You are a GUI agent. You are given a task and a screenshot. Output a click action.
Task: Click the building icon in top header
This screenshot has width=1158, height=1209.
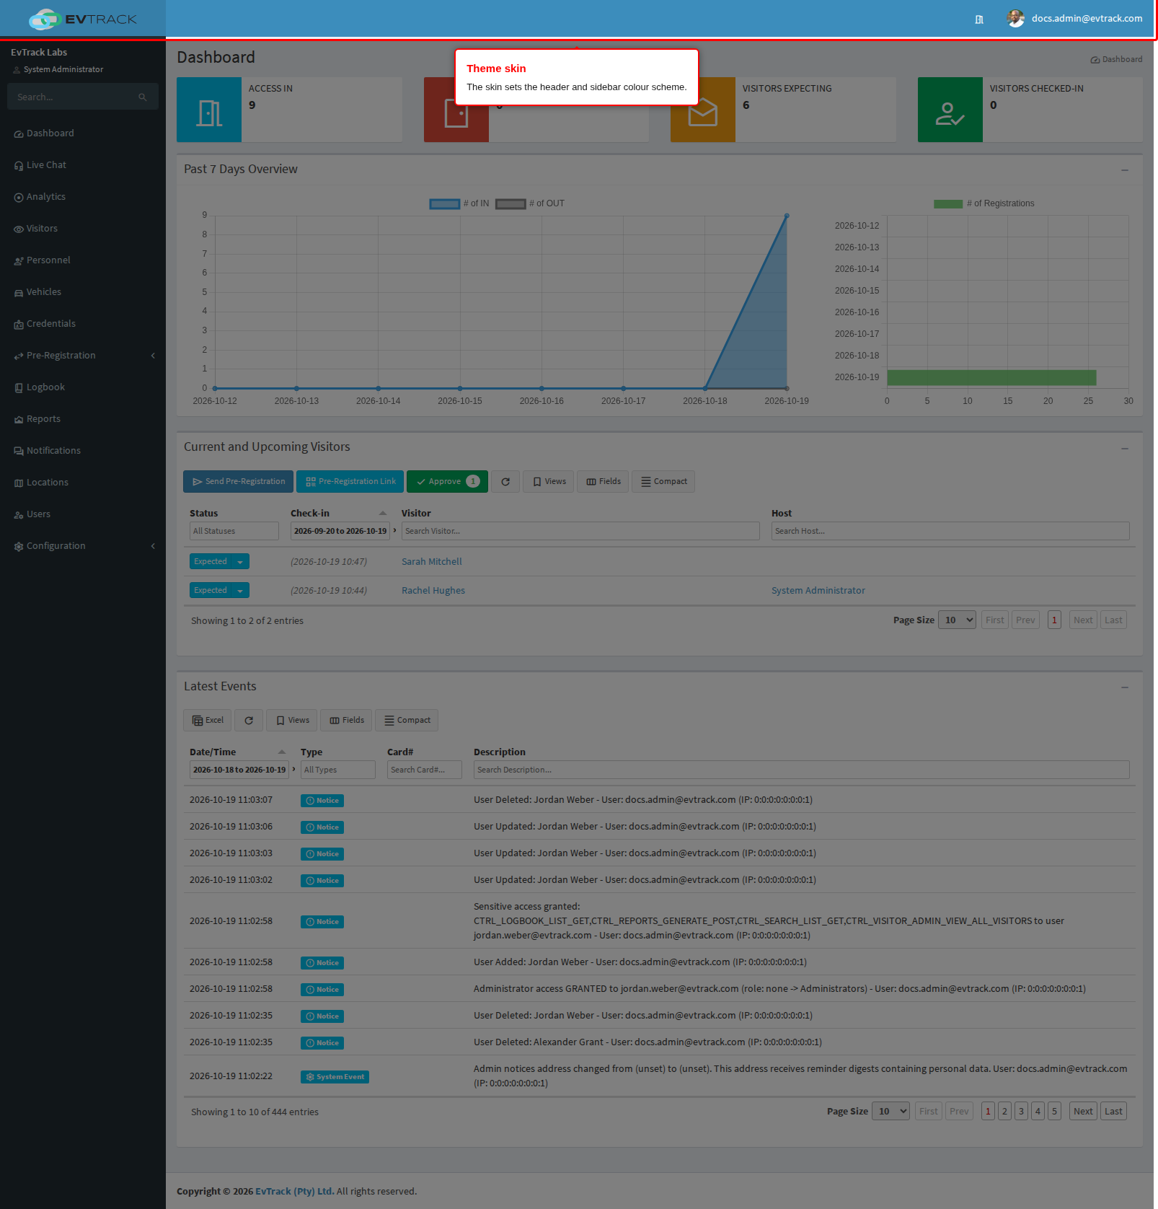click(x=978, y=19)
